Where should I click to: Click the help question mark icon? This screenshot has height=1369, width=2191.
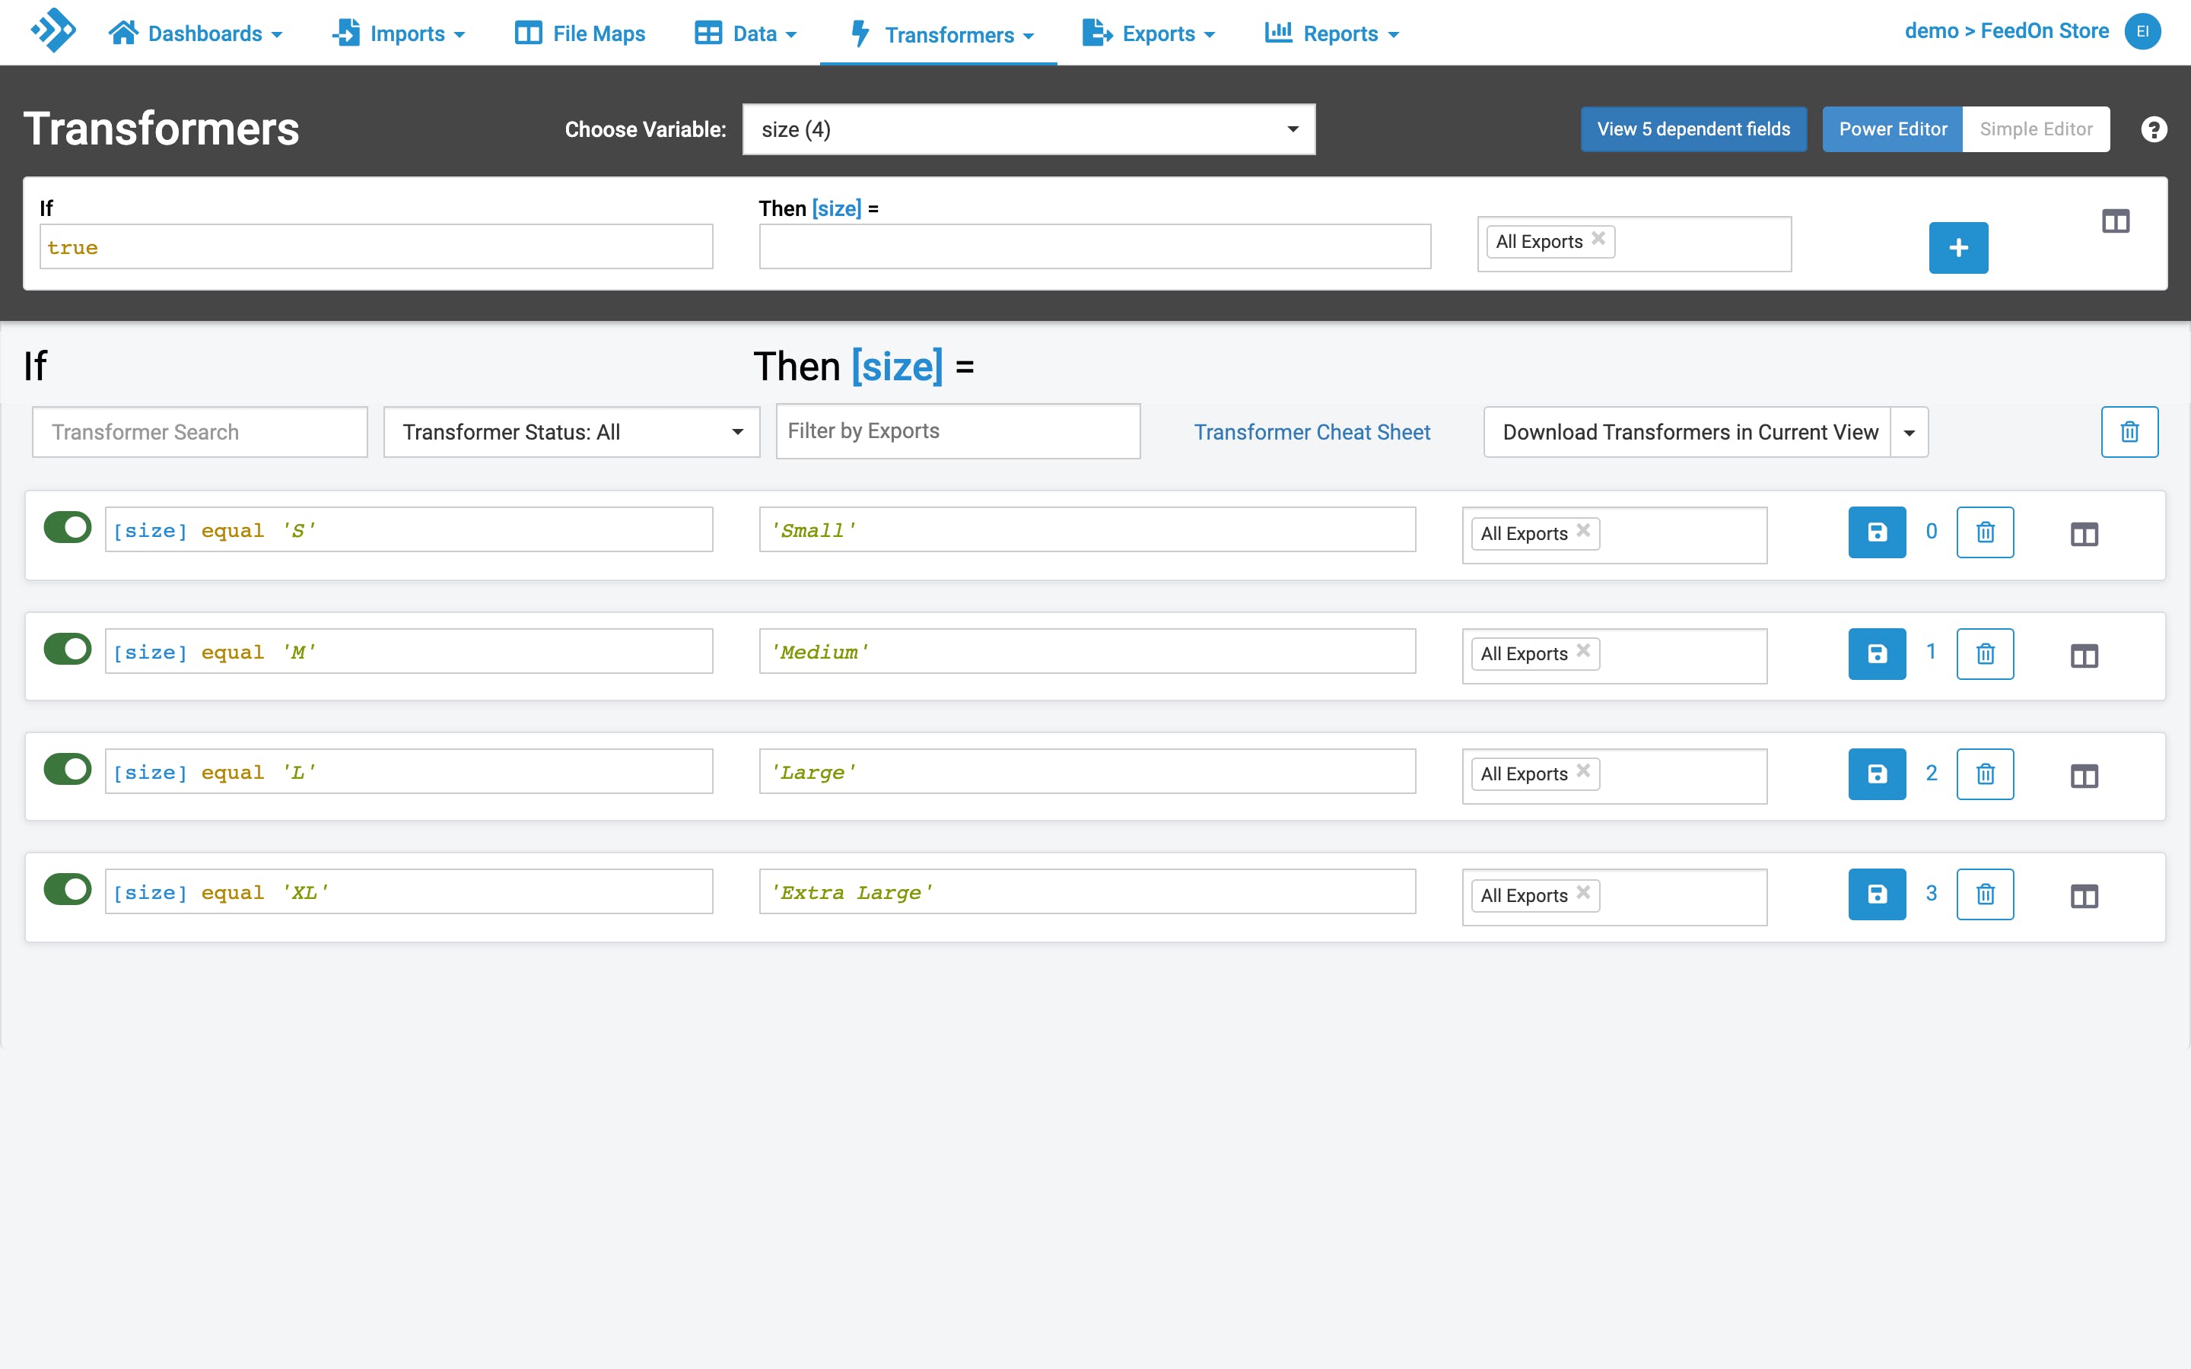(x=2153, y=129)
